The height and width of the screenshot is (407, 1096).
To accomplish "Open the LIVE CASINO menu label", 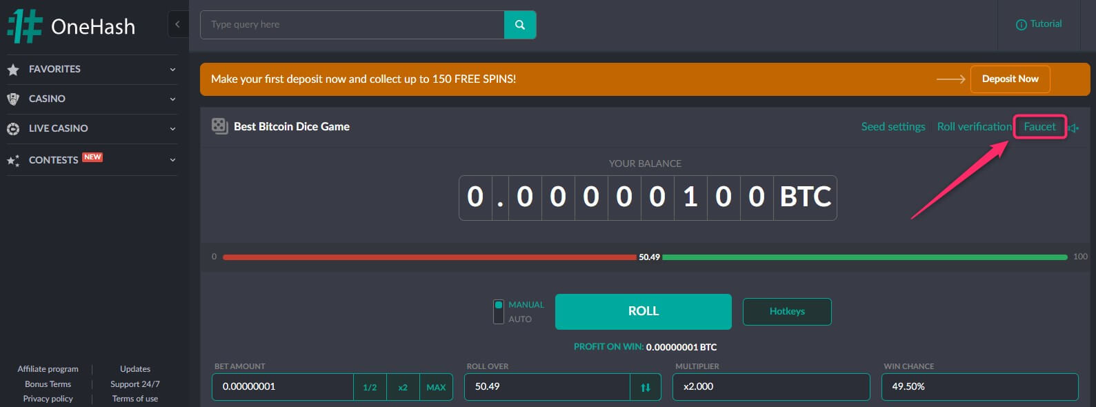I will [59, 128].
